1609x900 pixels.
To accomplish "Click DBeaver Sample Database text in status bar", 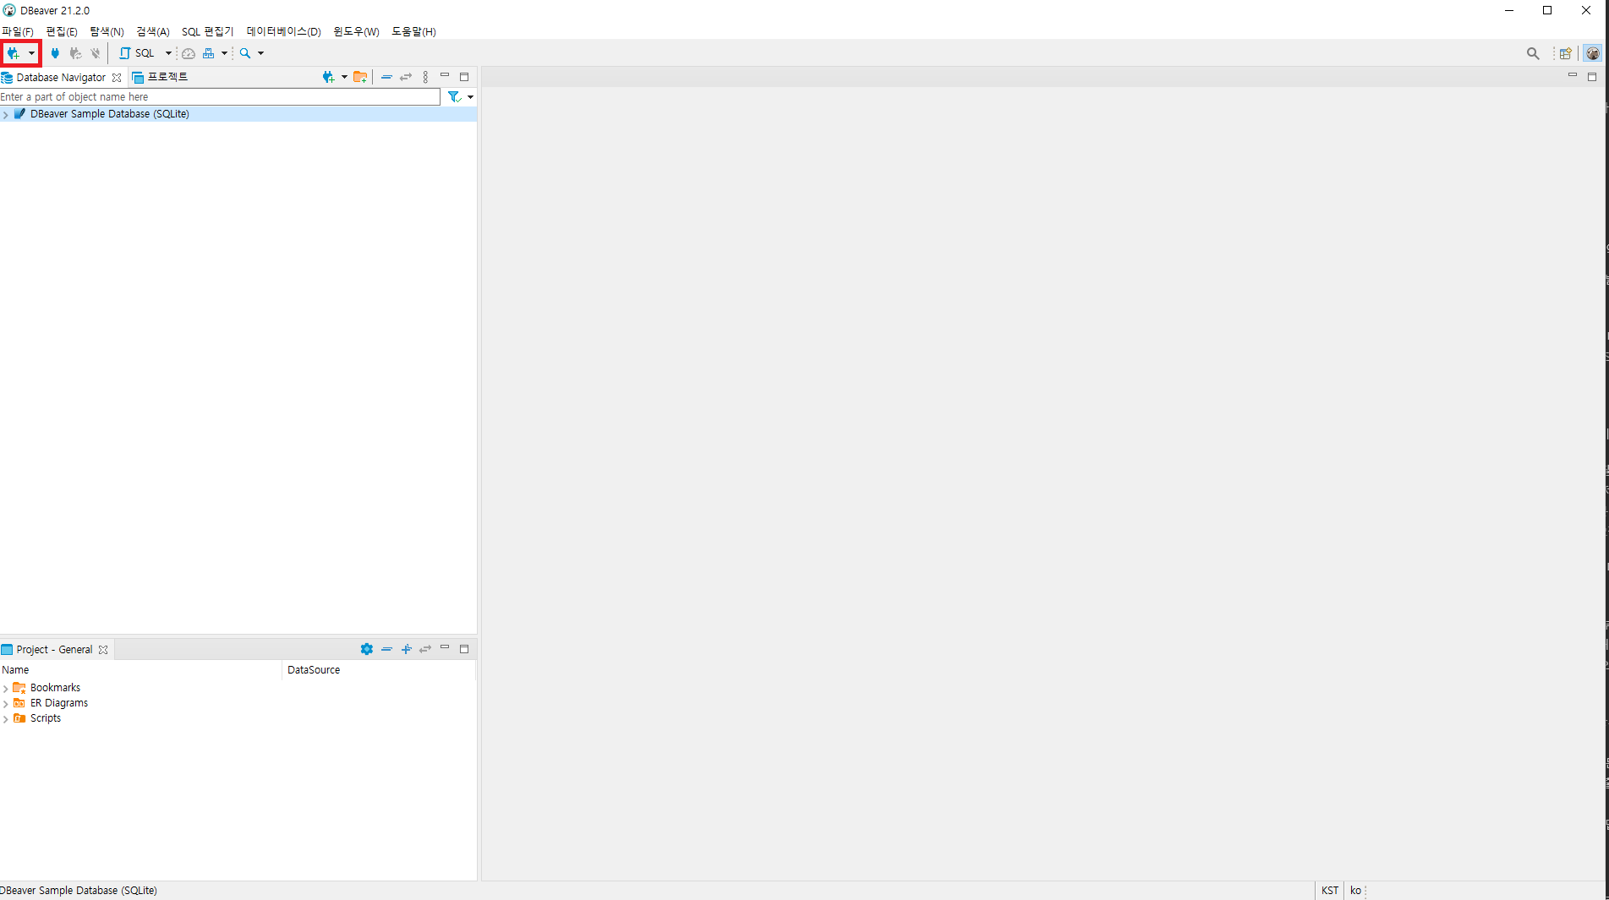I will [79, 891].
